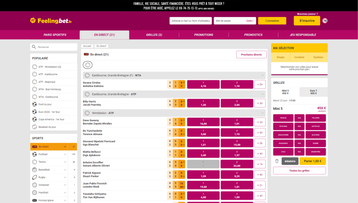Expand the Football row chevron
Image resolution: width=358 pixels, height=203 pixels.
[65, 154]
